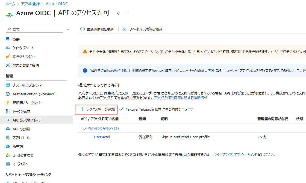Click the API の公開 cloud icon
The image size is (306, 183).
(x=8, y=129)
